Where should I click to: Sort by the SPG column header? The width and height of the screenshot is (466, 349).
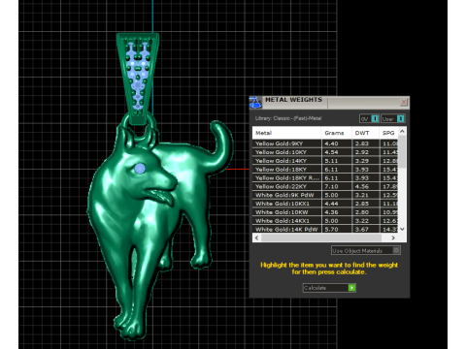388,133
